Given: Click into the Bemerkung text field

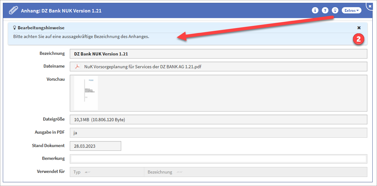Looking at the screenshot, I should click(218, 159).
